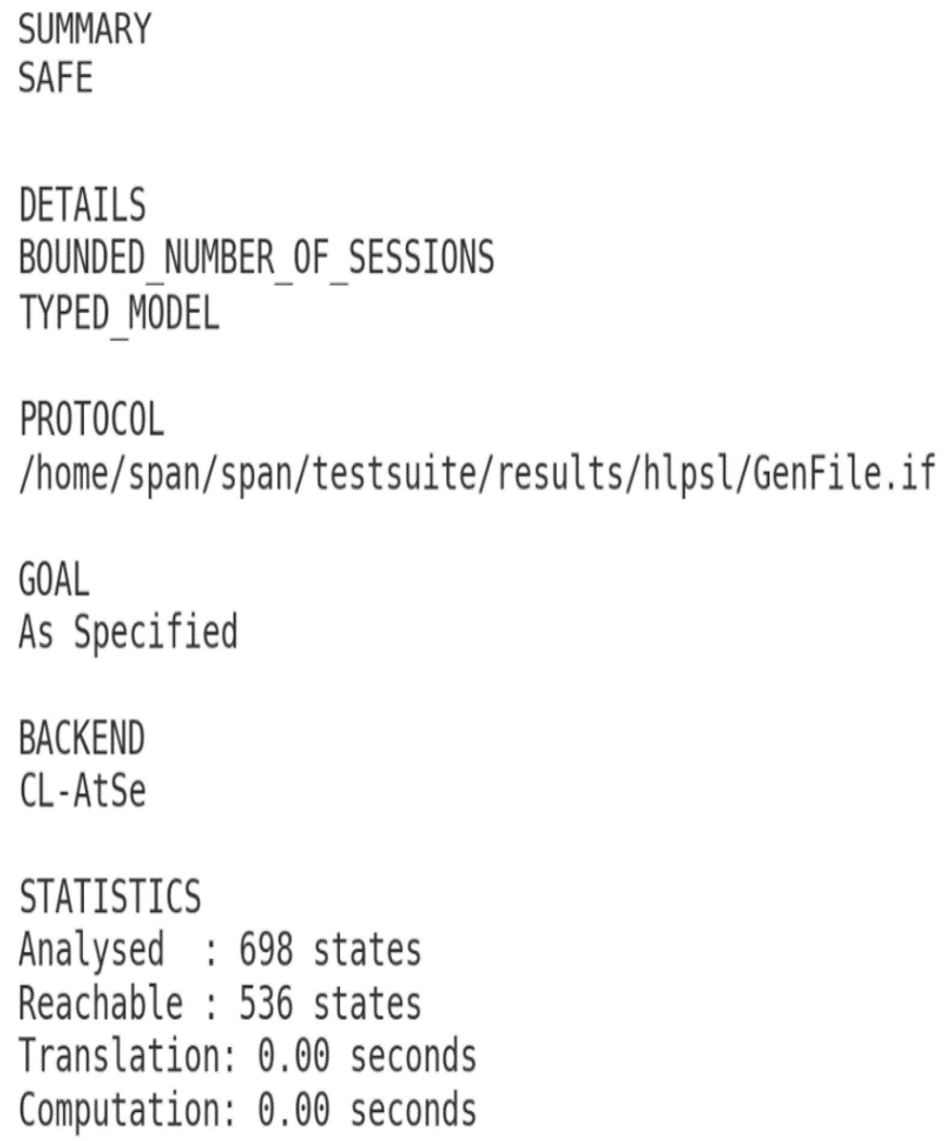Click the TYPED_MODEL detail line
Screen dimensions: 944x1141
tap(119, 314)
